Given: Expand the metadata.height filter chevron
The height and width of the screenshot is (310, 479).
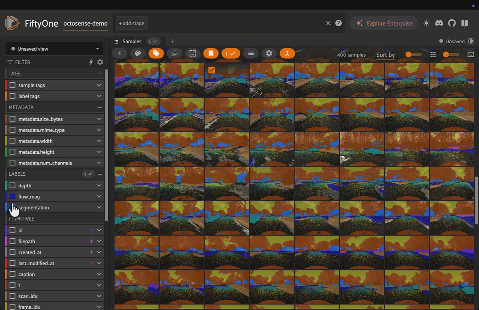Looking at the screenshot, I should (x=99, y=152).
